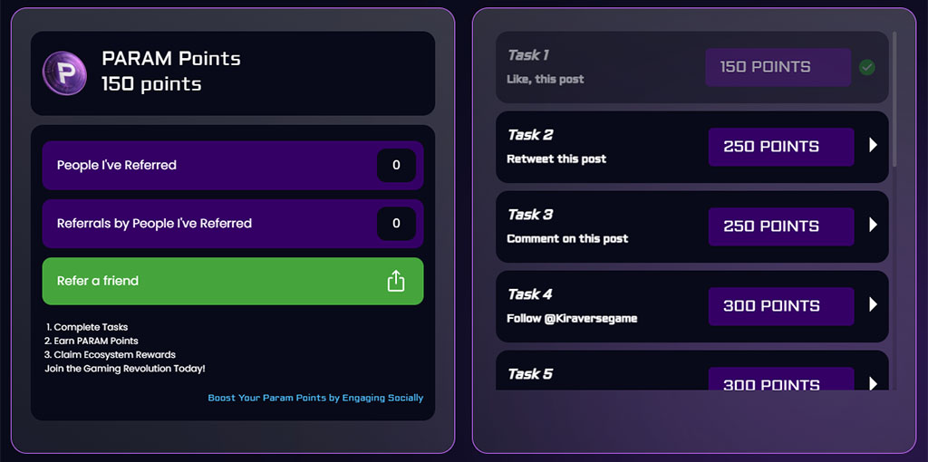The height and width of the screenshot is (462, 928).
Task: Click the task list scrollbar
Action: (x=894, y=99)
